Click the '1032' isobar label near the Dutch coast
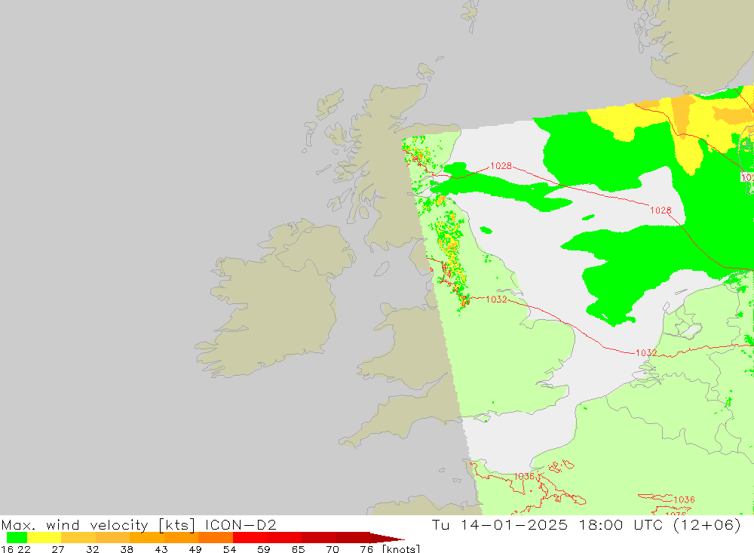 tap(646, 353)
